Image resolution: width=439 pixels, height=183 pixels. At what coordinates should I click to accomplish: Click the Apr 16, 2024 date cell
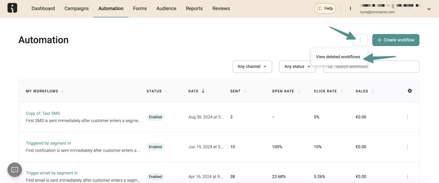coord(206,177)
